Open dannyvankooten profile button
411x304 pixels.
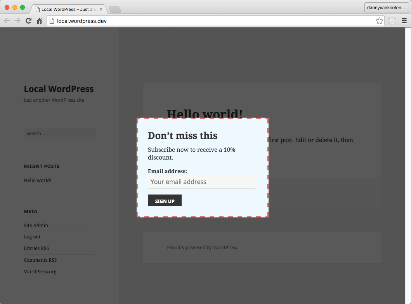coord(387,8)
